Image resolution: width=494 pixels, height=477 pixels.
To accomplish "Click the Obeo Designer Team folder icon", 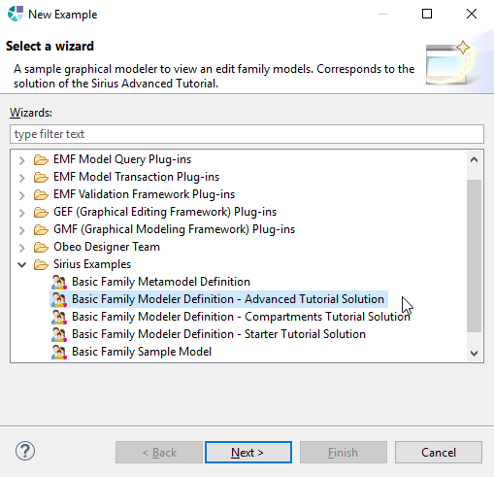I will click(x=41, y=247).
